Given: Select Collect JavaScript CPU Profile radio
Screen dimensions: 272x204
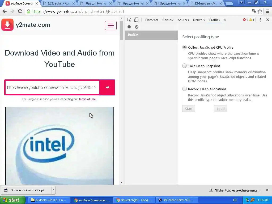Looking at the screenshot, I should coord(184,47).
